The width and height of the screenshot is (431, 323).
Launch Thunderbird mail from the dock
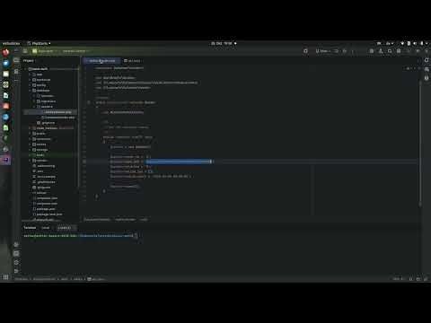pyautogui.click(x=5, y=63)
